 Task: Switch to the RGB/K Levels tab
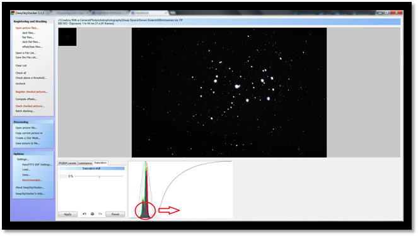click(x=67, y=163)
